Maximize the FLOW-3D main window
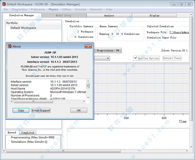Screen dimensions: 195x160 click(x=182, y=4)
